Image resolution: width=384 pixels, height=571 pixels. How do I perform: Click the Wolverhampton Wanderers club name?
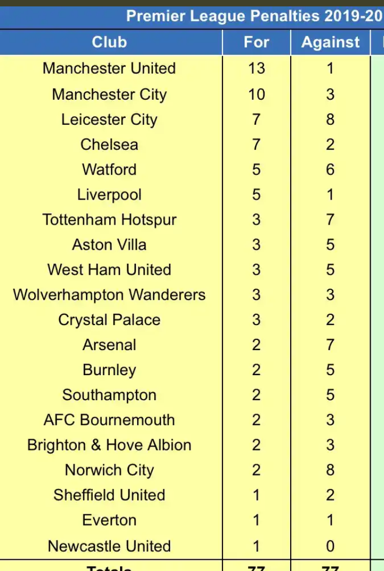pyautogui.click(x=109, y=295)
